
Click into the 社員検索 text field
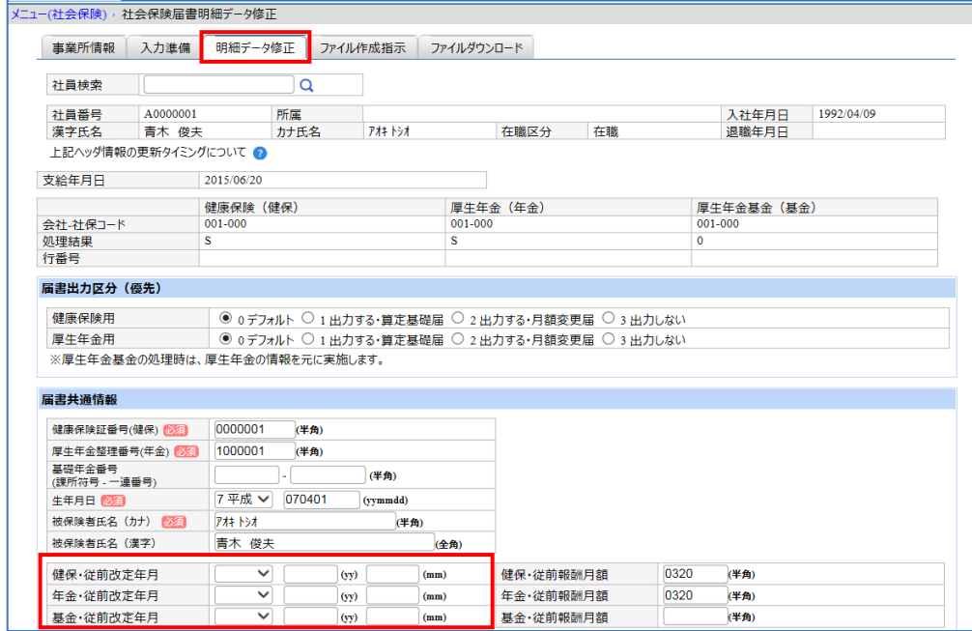click(x=218, y=85)
